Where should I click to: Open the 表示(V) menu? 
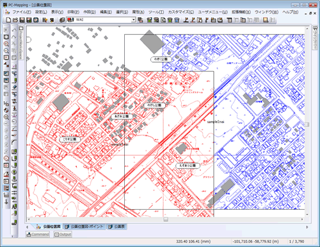pyautogui.click(x=57, y=12)
